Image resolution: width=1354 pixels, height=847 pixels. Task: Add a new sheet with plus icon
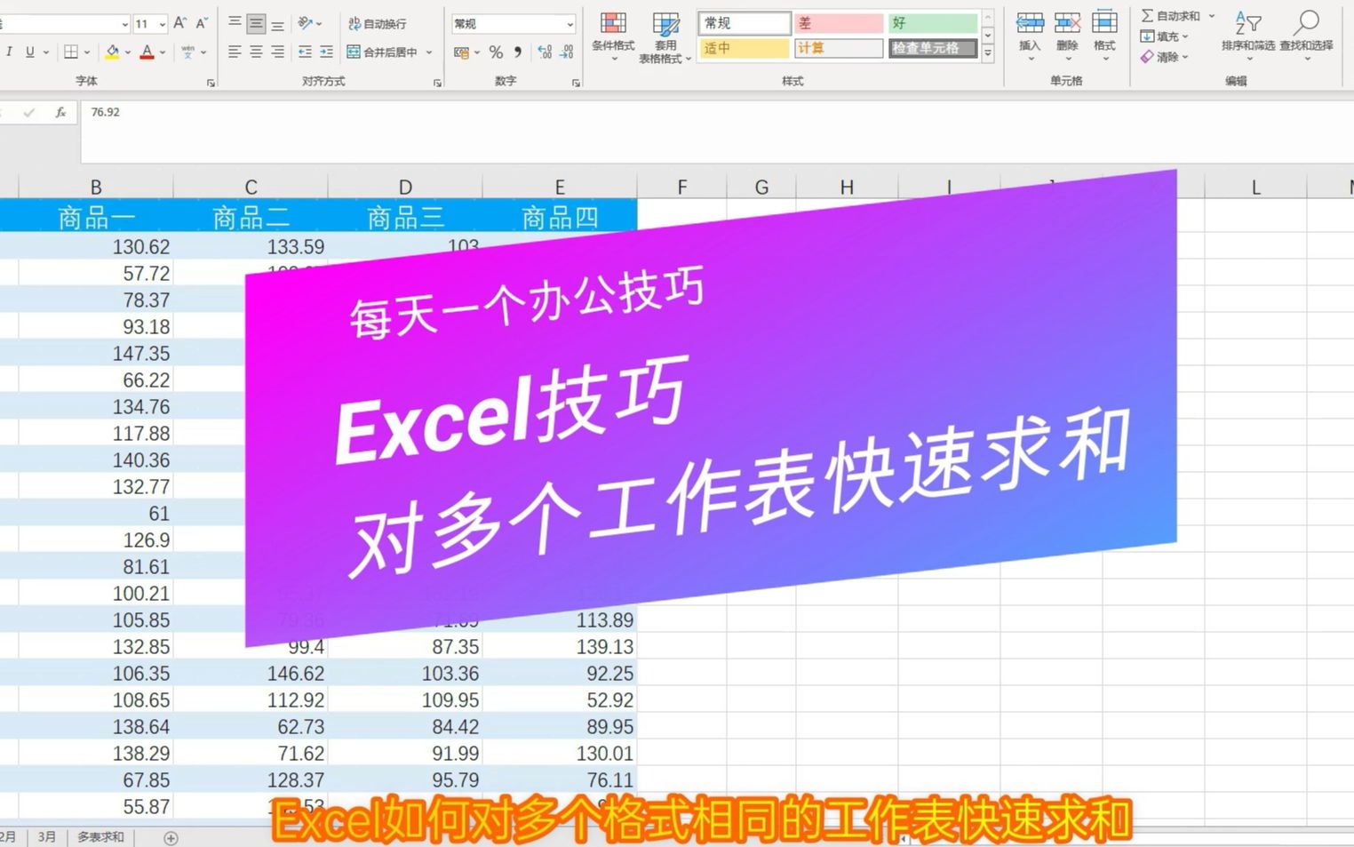point(171,838)
